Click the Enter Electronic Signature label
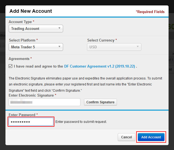 point(31,95)
